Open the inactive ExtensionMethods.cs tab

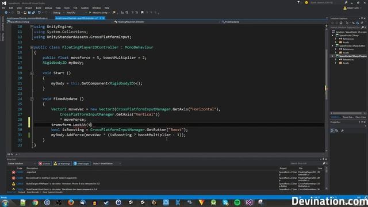click(x=27, y=18)
